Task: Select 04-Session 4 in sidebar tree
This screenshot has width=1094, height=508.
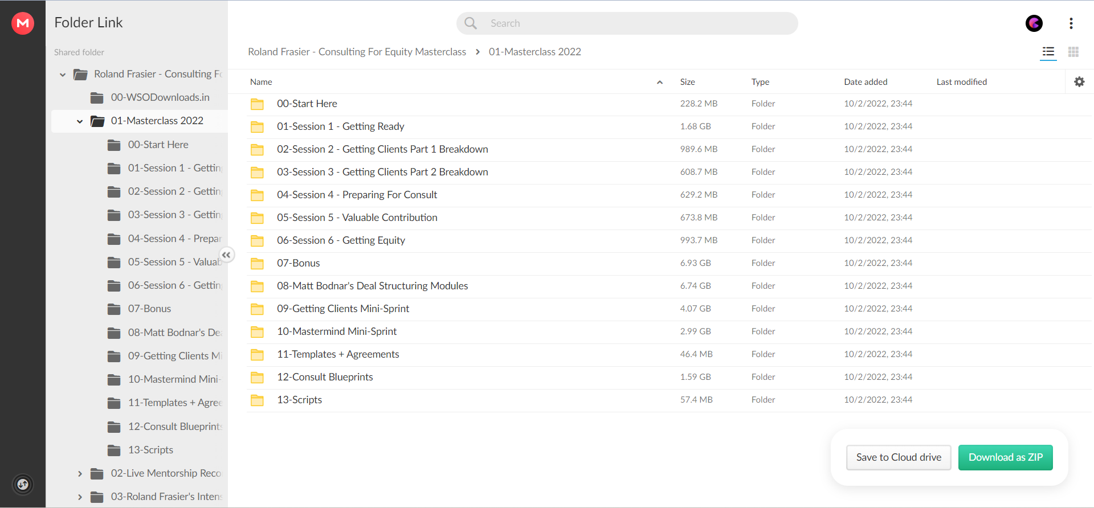Action: coord(174,239)
